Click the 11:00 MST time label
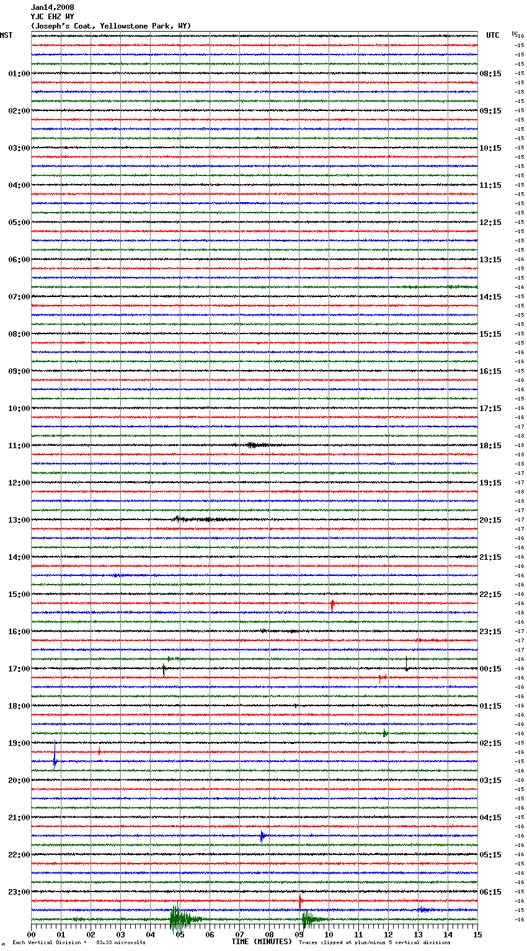The height and width of the screenshot is (951, 527). point(19,446)
